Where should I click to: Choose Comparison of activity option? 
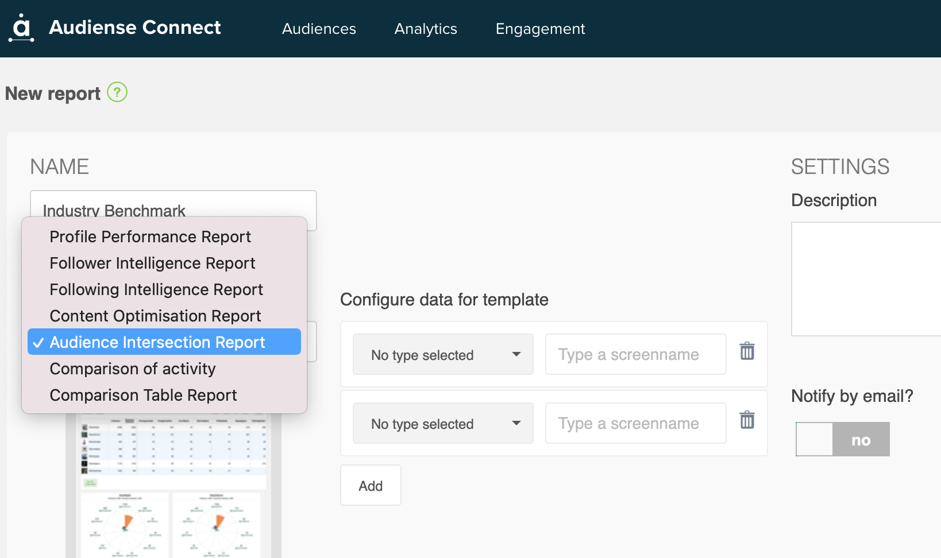pos(164,369)
